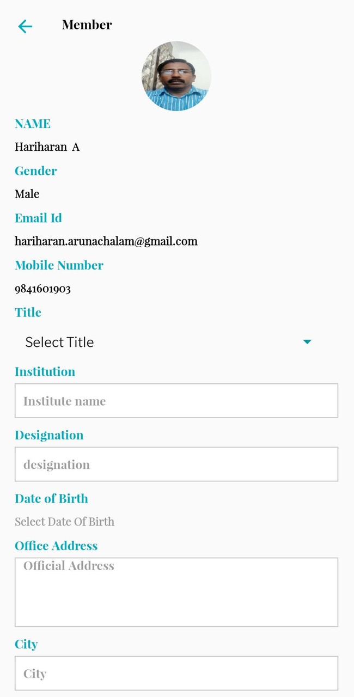Click the Male gender value
The height and width of the screenshot is (697, 354).
pos(27,194)
